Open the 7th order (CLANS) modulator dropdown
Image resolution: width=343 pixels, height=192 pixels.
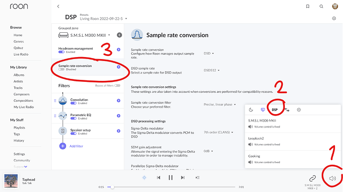pyautogui.click(x=219, y=132)
